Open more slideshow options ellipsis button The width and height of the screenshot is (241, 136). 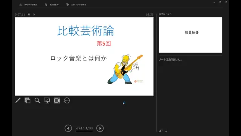coord(67,100)
